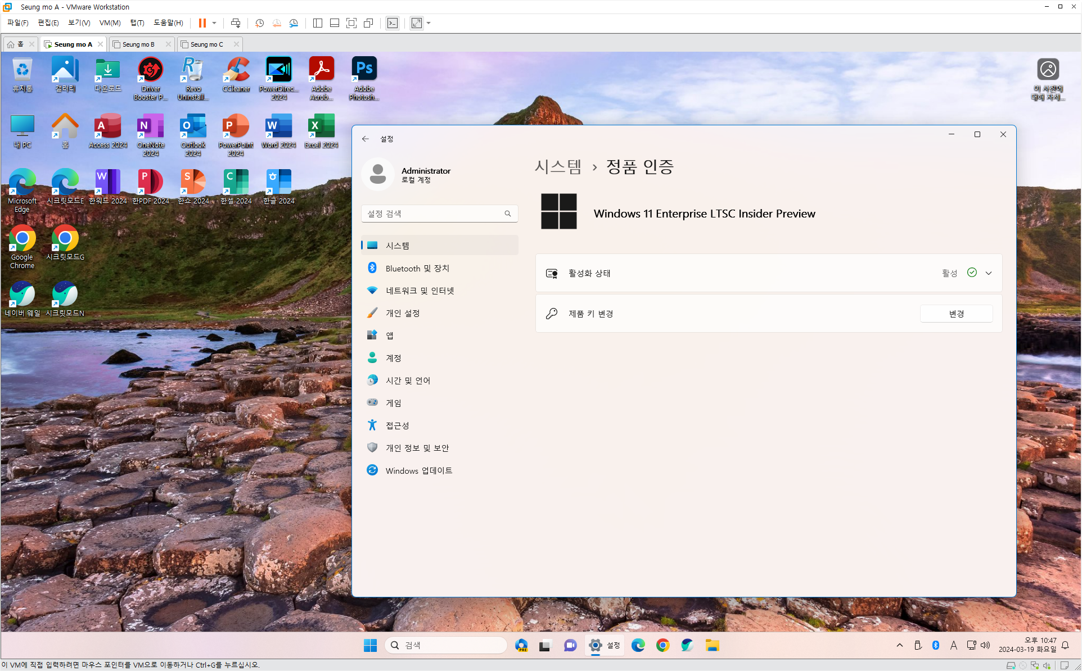Pause the VM with the toolbar pause icon
This screenshot has height=671, width=1082.
click(202, 23)
